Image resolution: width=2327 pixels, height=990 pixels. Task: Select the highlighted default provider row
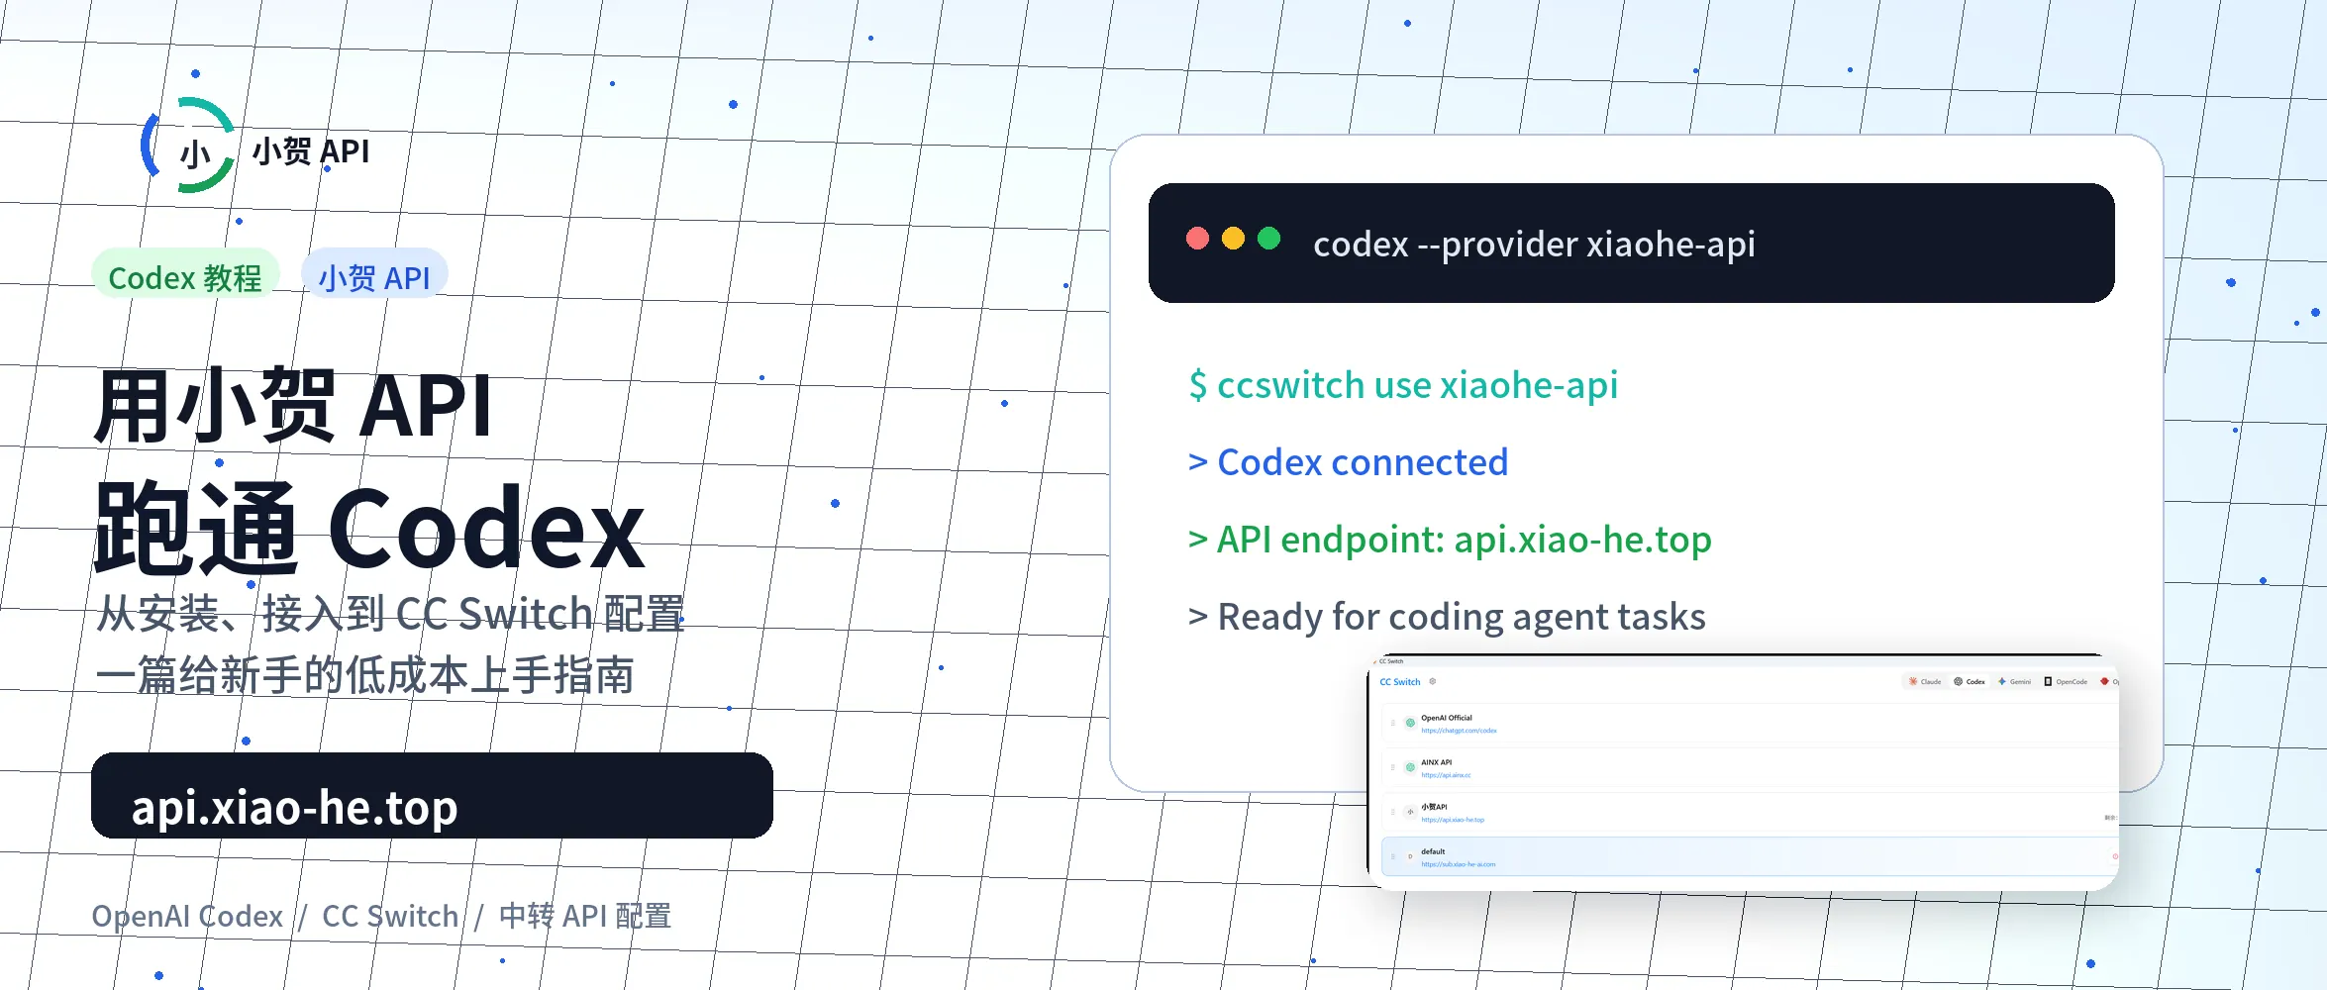point(1750,856)
